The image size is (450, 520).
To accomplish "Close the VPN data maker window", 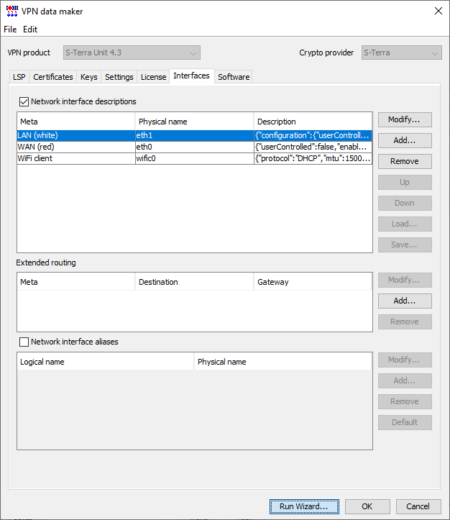I will [438, 11].
